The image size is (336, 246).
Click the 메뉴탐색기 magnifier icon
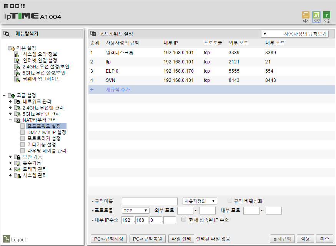click(7, 34)
